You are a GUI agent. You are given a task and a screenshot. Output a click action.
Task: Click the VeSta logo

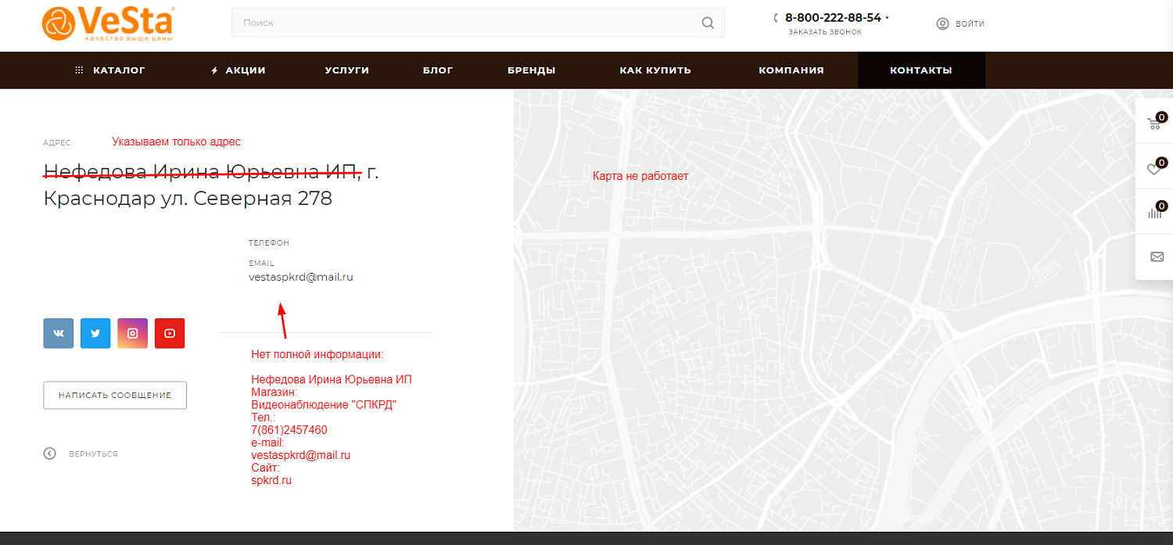[108, 22]
